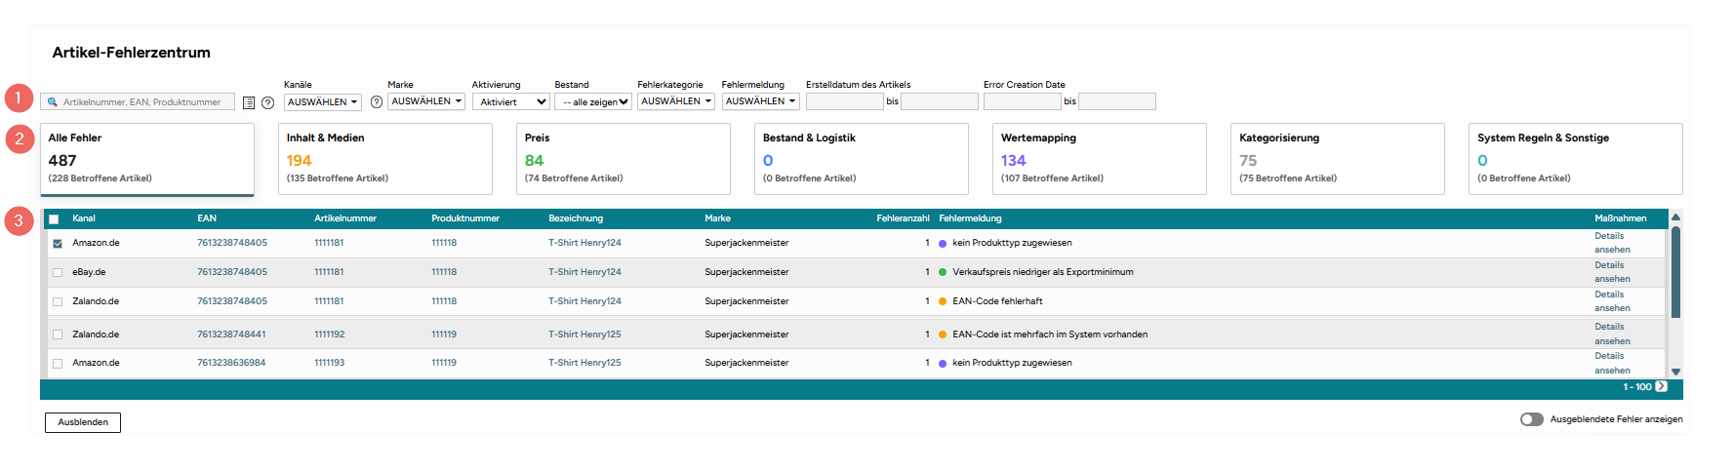Select the Alle Fehler tab card
Viewport: 1732px width, 472px height.
tap(147, 159)
